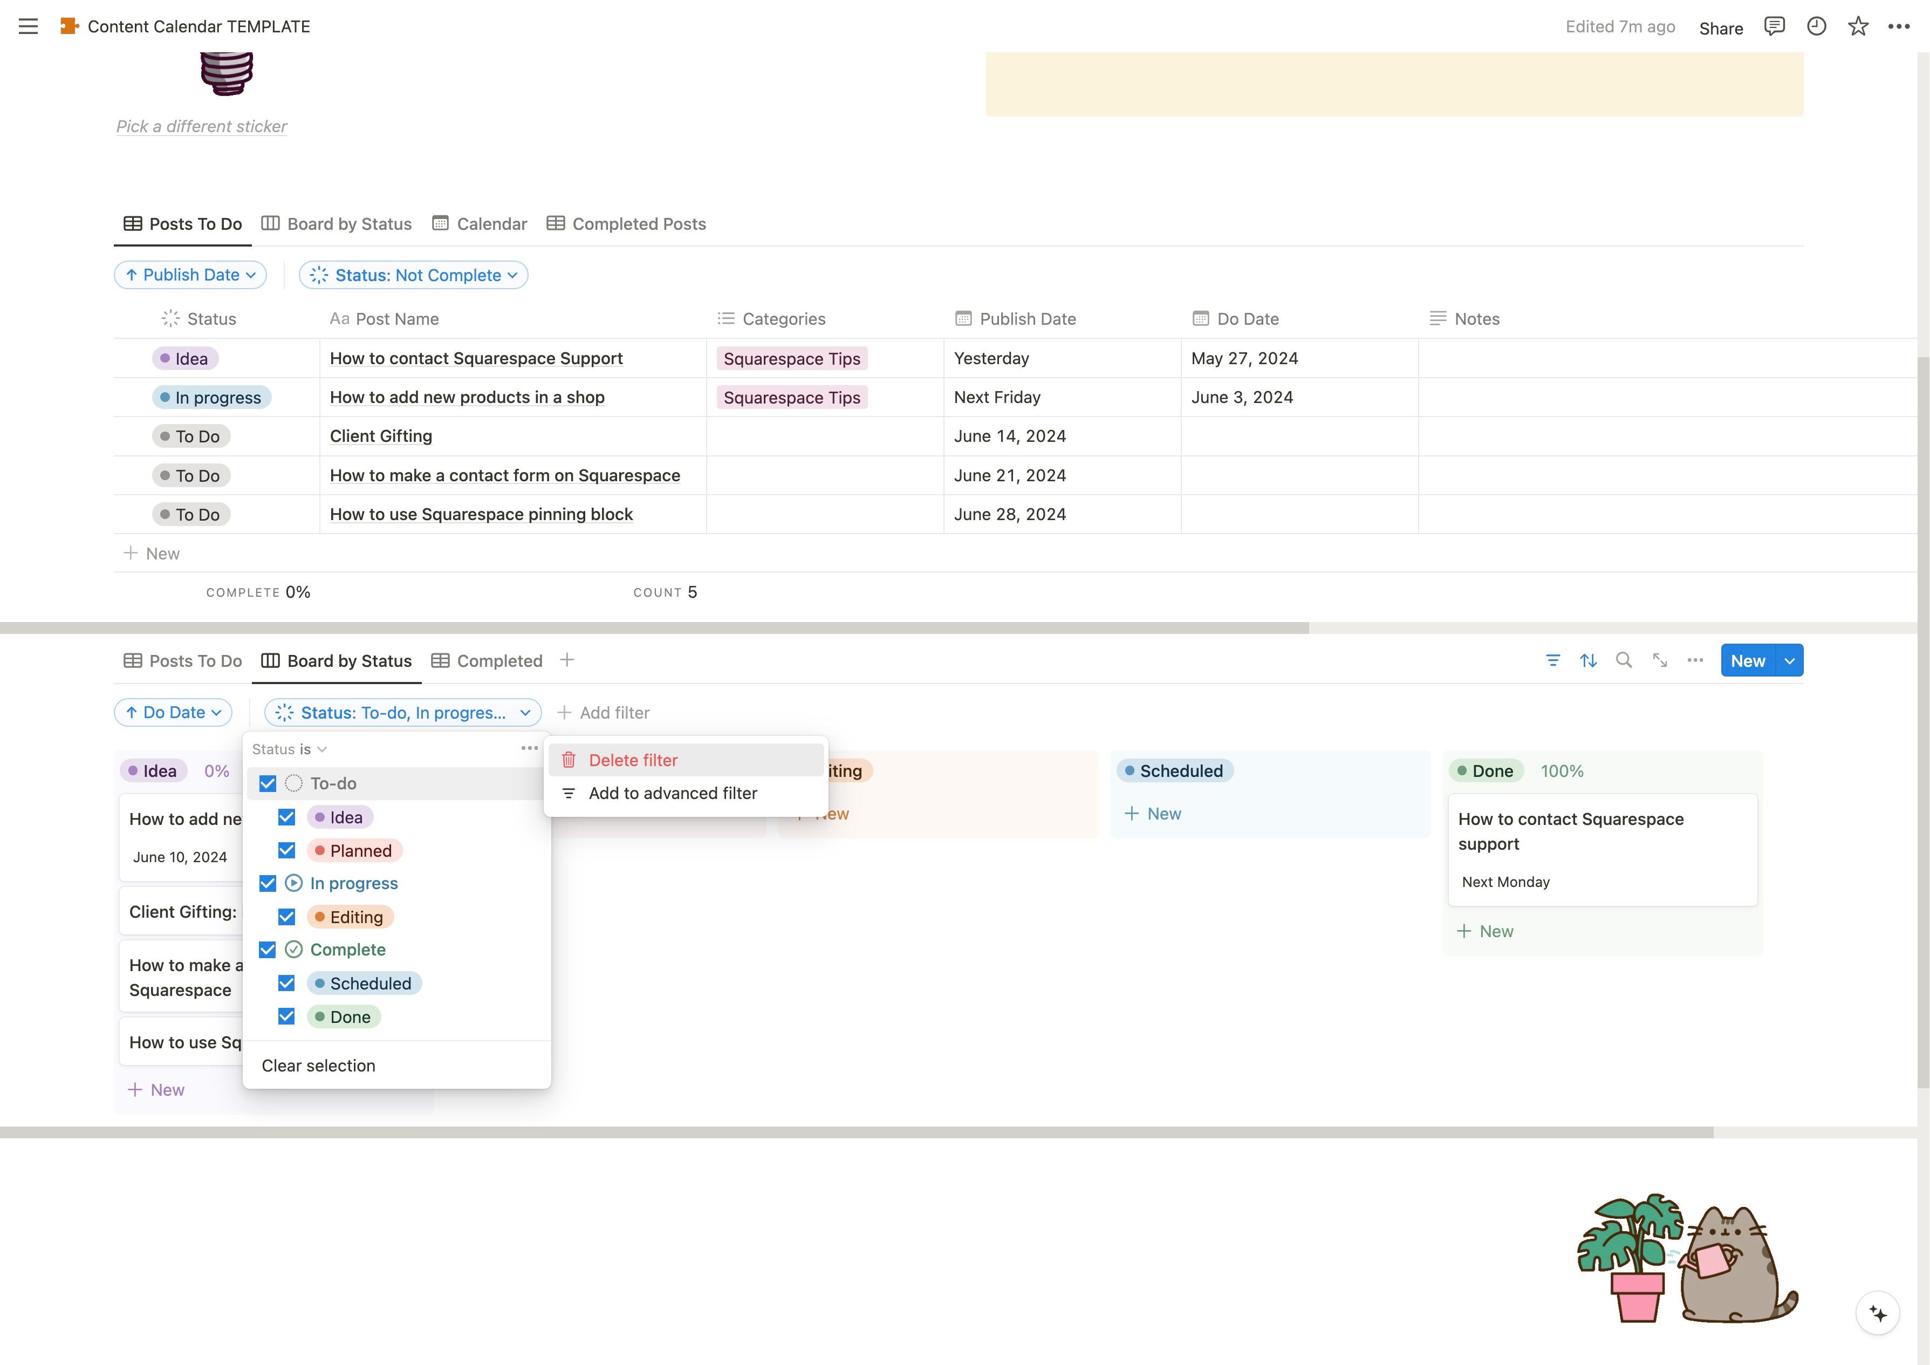This screenshot has width=1930, height=1365.
Task: Open the page comments icon
Action: pyautogui.click(x=1774, y=26)
